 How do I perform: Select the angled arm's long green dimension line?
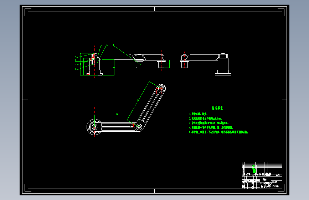click(x=138, y=101)
